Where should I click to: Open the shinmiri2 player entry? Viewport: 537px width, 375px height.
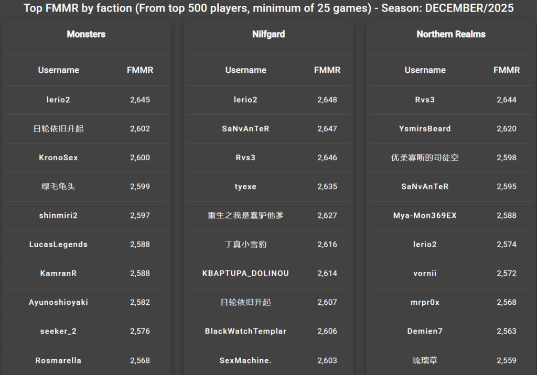[58, 215]
